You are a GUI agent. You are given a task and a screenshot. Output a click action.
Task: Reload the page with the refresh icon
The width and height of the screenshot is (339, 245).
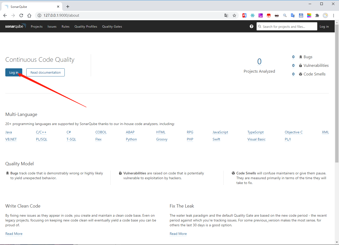(x=21, y=15)
